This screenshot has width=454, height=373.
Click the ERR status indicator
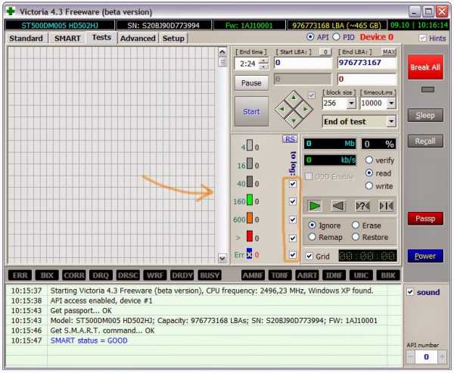click(x=20, y=275)
